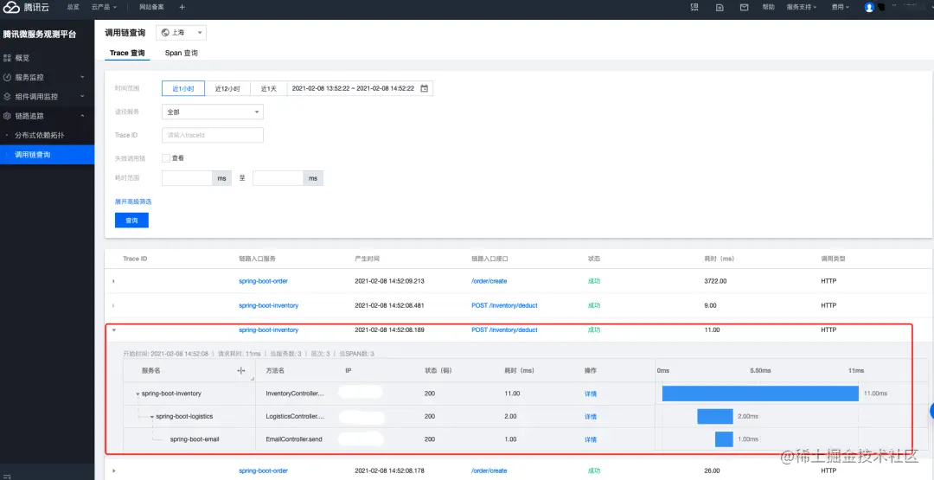Open the mail messages icon
The width and height of the screenshot is (934, 480).
click(744, 7)
